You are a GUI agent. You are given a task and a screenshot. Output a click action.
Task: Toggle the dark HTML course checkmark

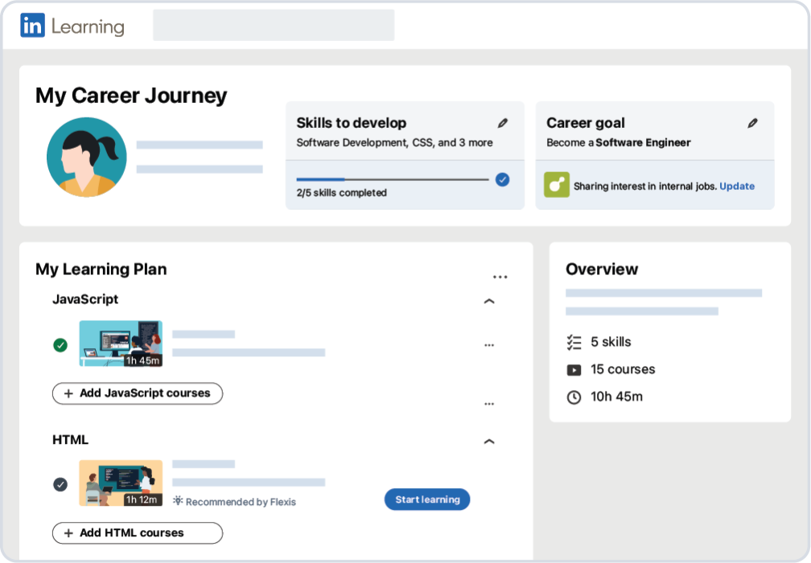point(60,484)
